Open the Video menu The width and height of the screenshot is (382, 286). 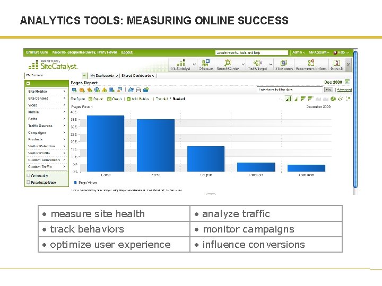pos(47,105)
